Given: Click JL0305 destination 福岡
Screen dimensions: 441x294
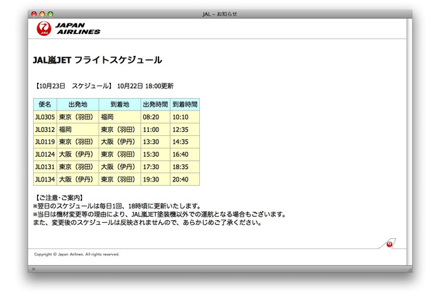Looking at the screenshot, I should [x=107, y=117].
